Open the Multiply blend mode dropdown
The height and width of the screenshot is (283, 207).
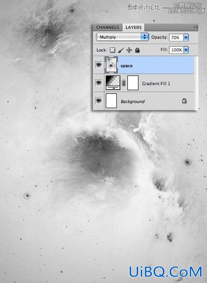coord(122,37)
